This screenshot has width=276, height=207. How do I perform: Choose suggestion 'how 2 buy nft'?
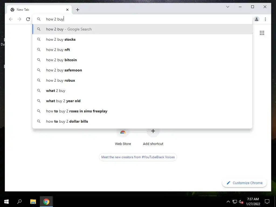(x=142, y=50)
